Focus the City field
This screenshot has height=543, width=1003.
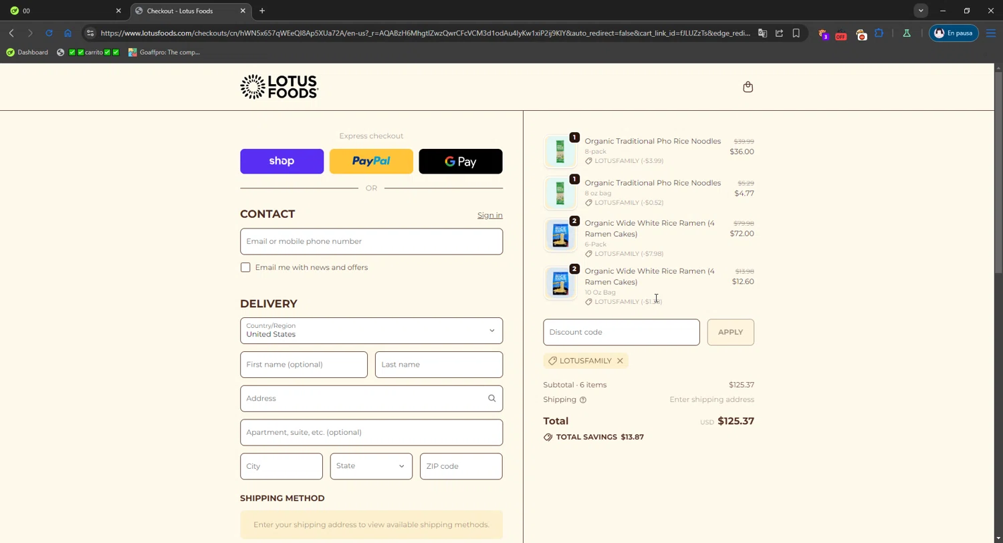(x=281, y=466)
